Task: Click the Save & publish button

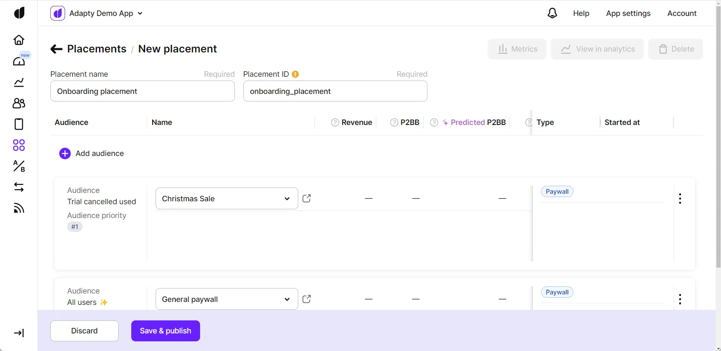Action: (165, 331)
